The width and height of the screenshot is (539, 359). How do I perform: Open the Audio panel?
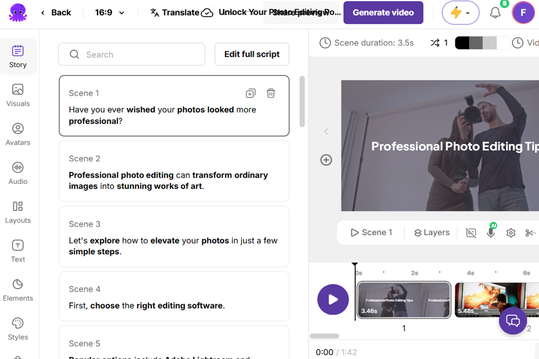18,173
